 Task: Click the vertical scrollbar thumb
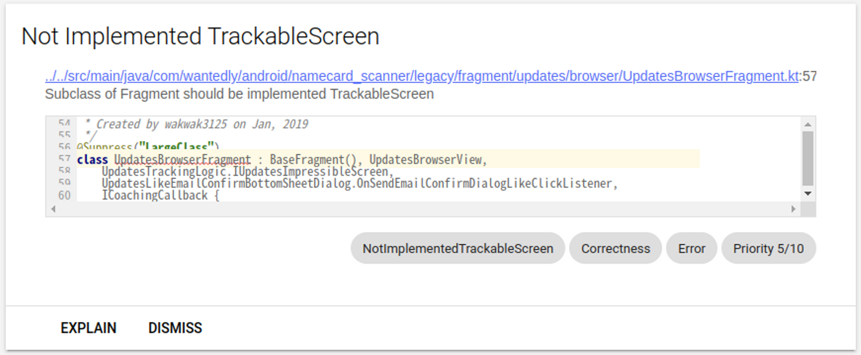tap(808, 158)
